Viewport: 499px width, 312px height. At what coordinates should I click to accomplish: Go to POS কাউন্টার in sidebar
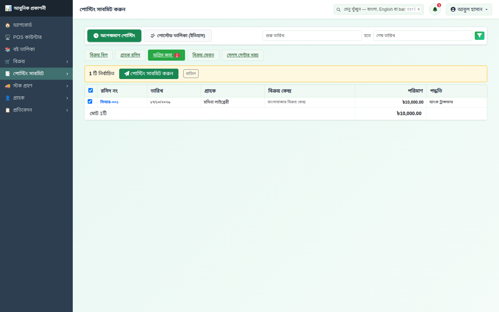[x=36, y=37]
